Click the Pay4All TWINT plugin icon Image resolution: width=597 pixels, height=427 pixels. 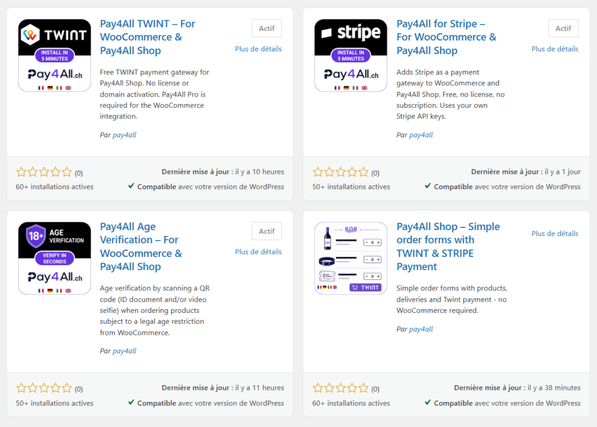(54, 55)
